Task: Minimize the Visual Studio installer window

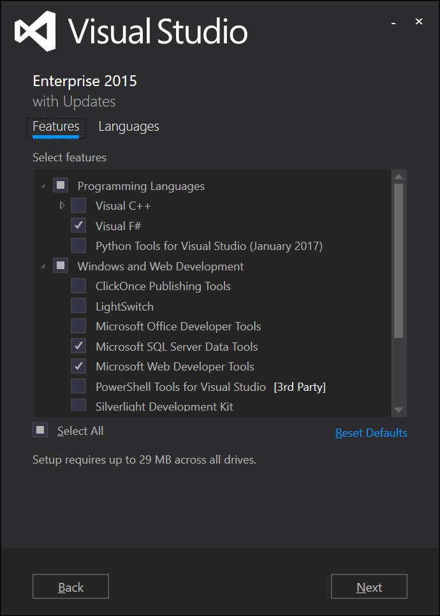Action: pyautogui.click(x=393, y=23)
